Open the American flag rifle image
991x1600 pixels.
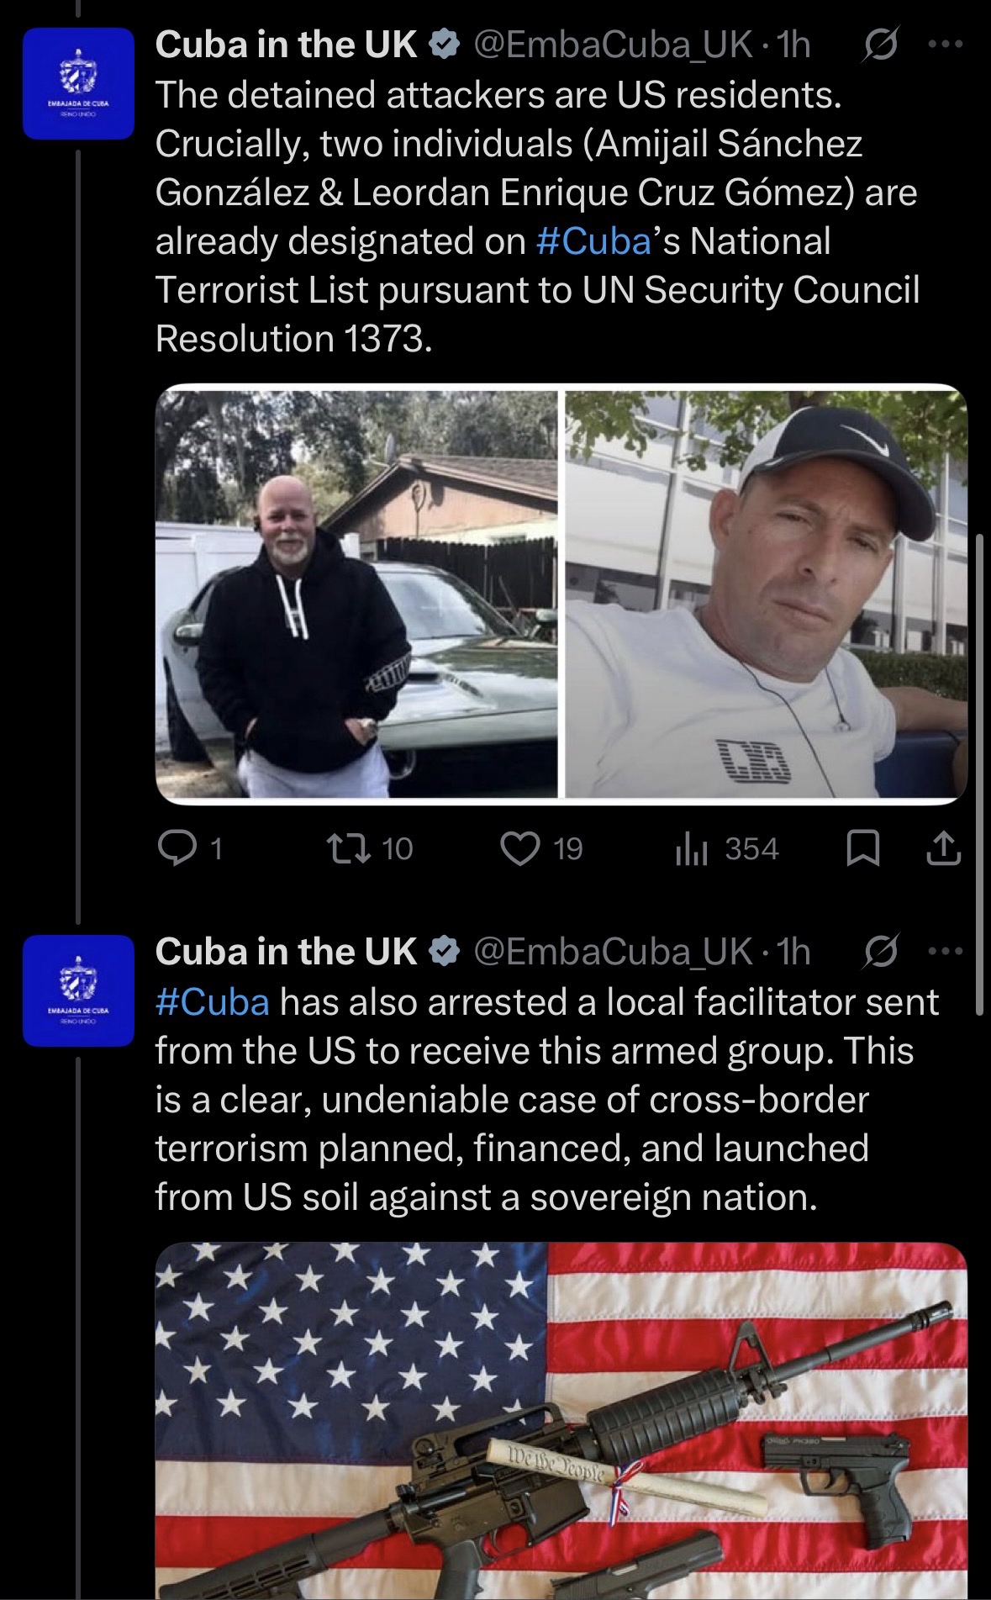click(561, 1421)
